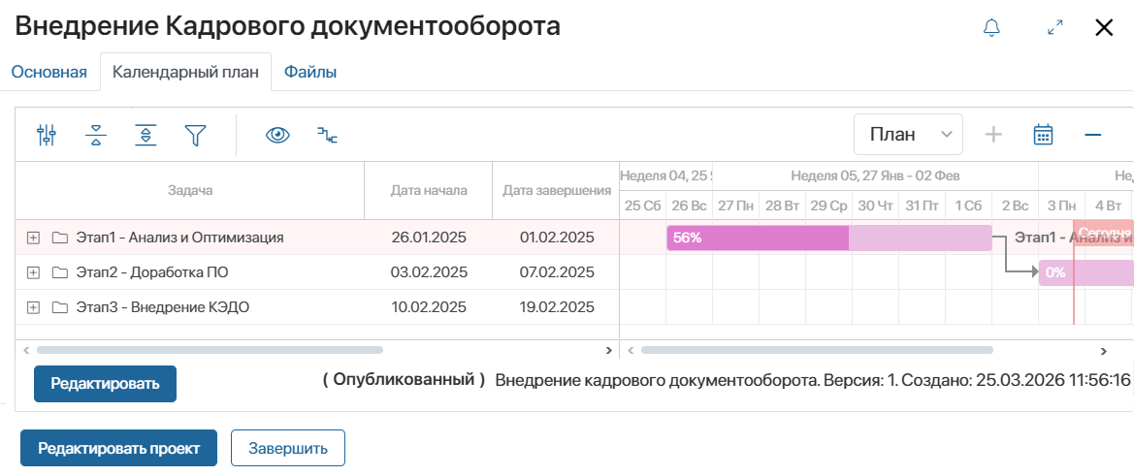Switch to the Основная tab
This screenshot has width=1134, height=476.
tap(49, 73)
